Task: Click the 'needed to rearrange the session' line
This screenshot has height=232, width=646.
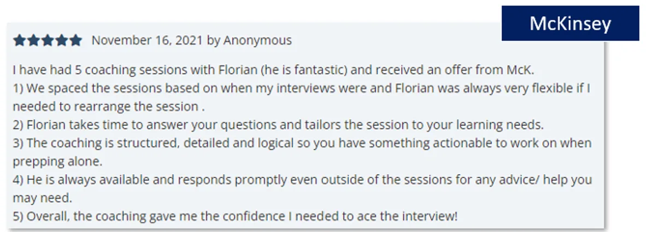Action: 109,107
